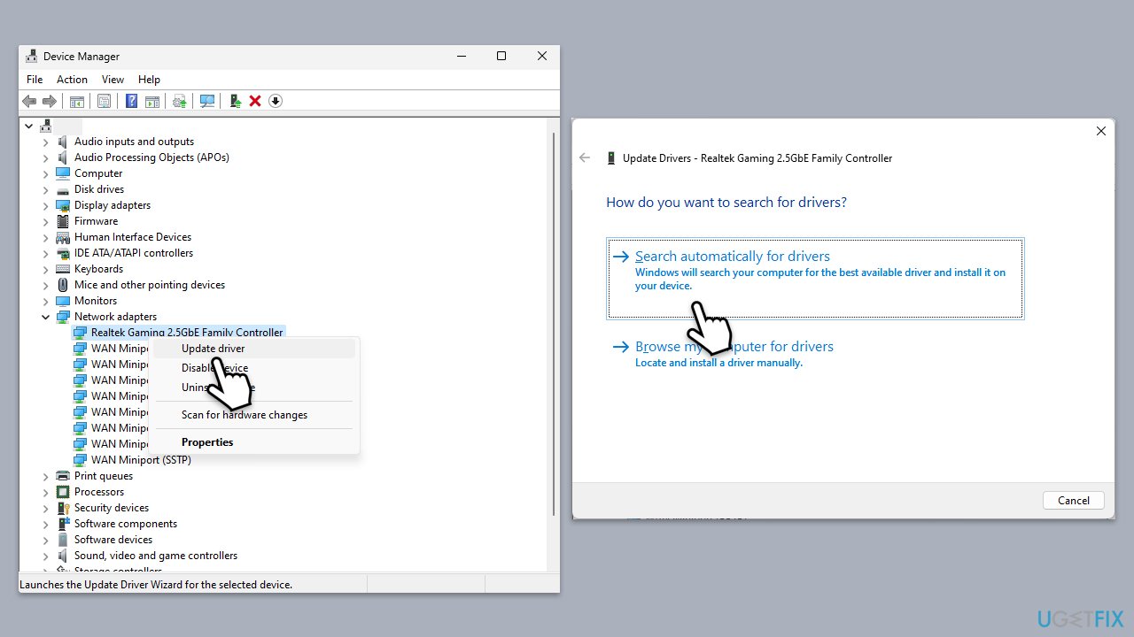1134x637 pixels.
Task: Minimize the Device Manager window
Action: [461, 56]
